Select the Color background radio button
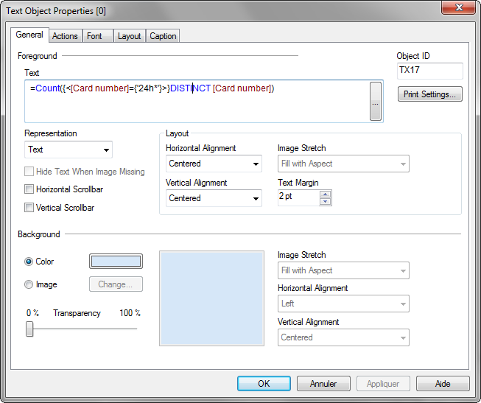The height and width of the screenshot is (403, 481). pyautogui.click(x=29, y=262)
